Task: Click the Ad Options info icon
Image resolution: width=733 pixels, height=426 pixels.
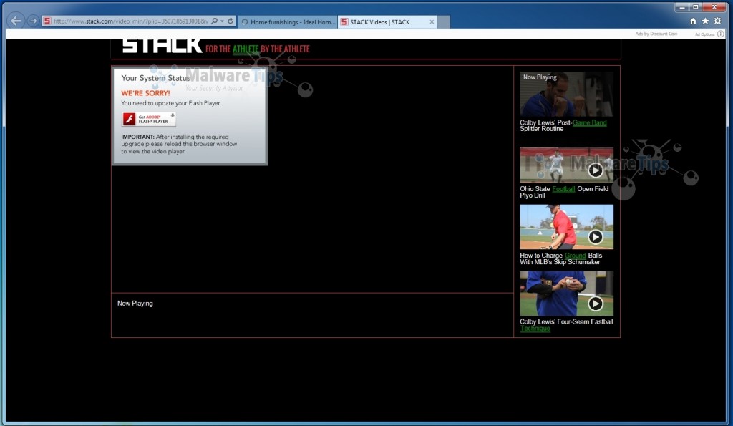Action: [719, 34]
